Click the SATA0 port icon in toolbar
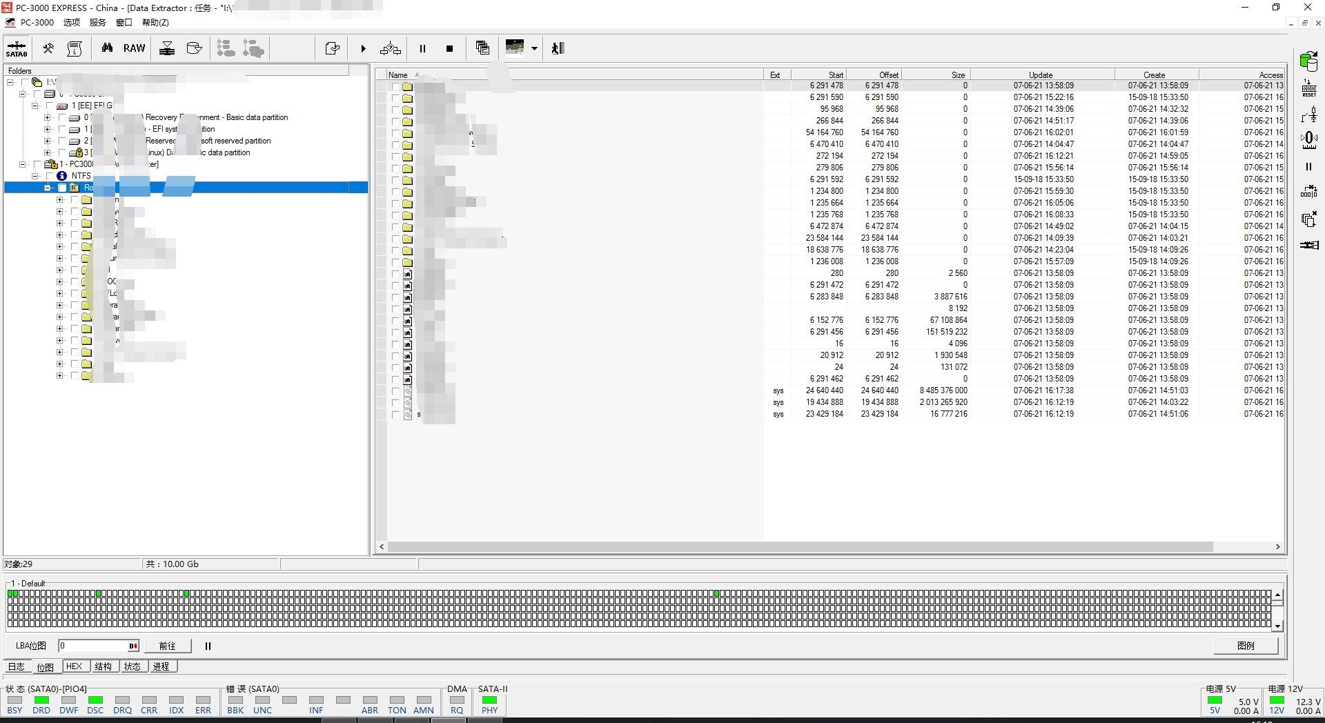The image size is (1325, 723). [x=17, y=48]
